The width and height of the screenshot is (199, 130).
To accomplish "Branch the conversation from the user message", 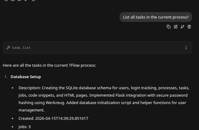I will click(182, 27).
